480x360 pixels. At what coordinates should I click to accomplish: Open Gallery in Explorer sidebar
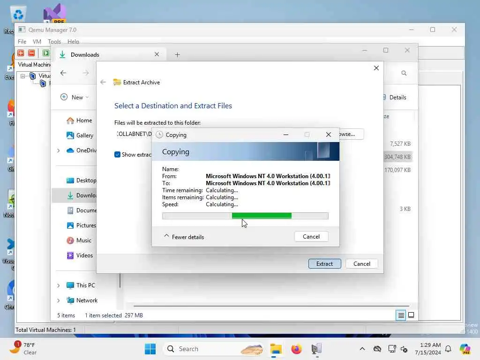tap(80, 135)
